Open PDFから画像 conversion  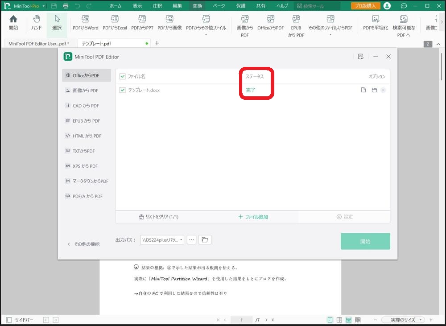click(169, 23)
